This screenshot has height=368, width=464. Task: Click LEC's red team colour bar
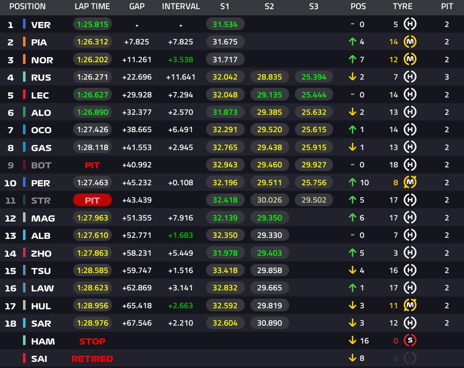tap(24, 94)
